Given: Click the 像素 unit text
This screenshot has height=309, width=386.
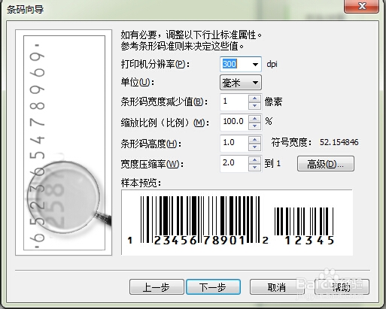Looking at the screenshot, I should pos(273,101).
